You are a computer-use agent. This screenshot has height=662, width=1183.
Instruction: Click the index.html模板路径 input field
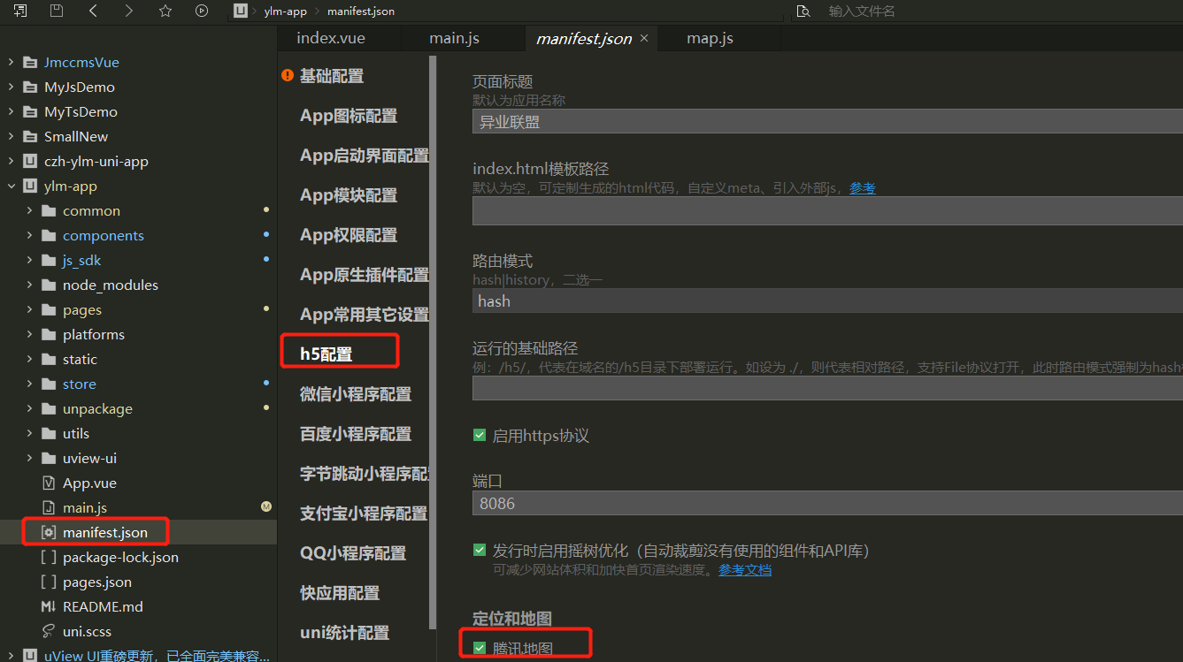(x=827, y=211)
